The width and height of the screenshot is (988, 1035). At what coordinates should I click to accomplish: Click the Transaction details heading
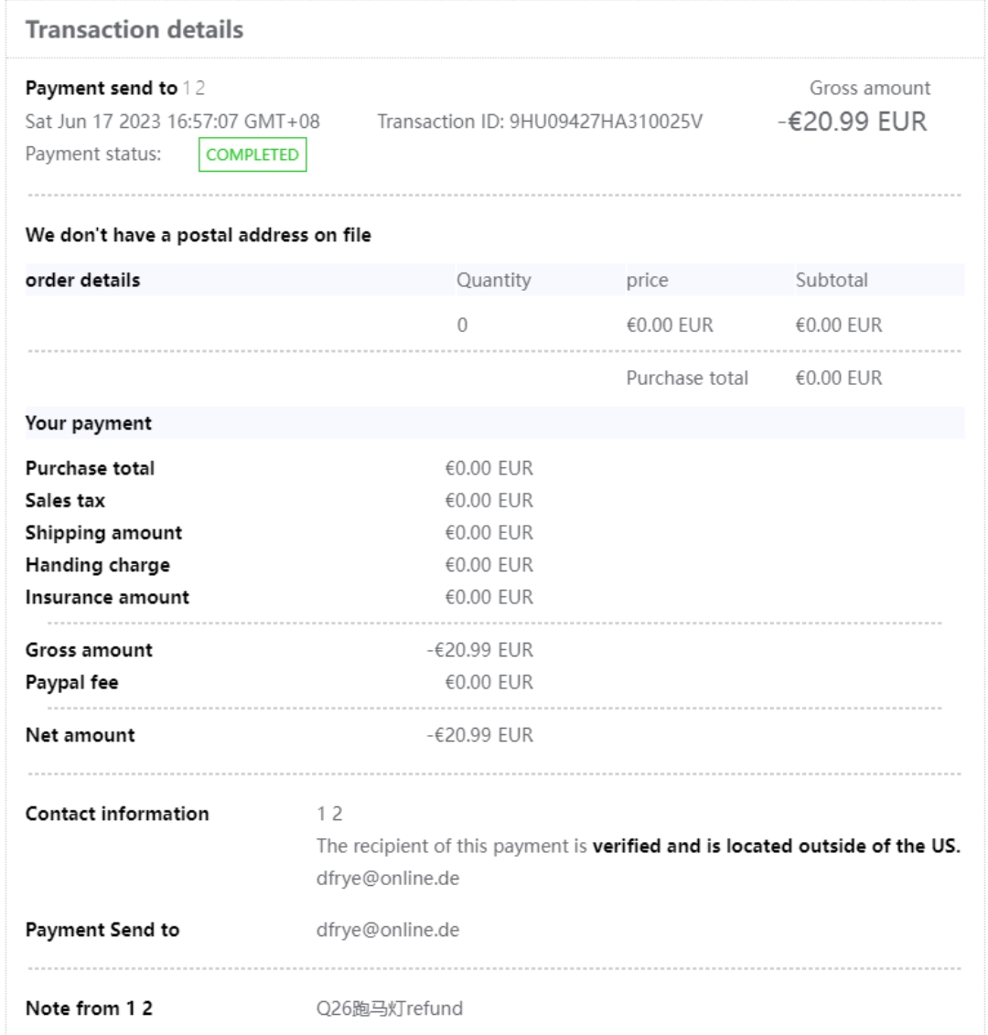tap(134, 30)
